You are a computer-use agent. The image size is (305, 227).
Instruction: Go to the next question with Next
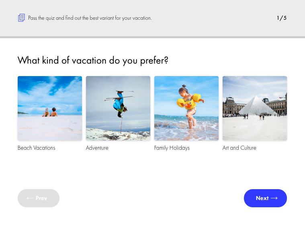pos(265,198)
